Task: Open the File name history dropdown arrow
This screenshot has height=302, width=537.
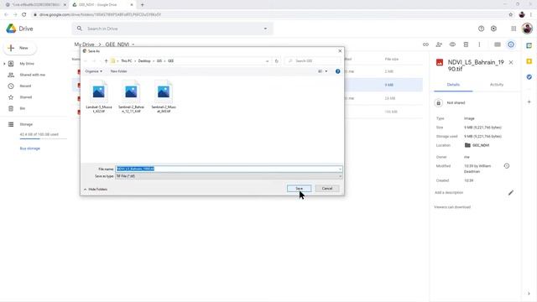Action: point(340,169)
